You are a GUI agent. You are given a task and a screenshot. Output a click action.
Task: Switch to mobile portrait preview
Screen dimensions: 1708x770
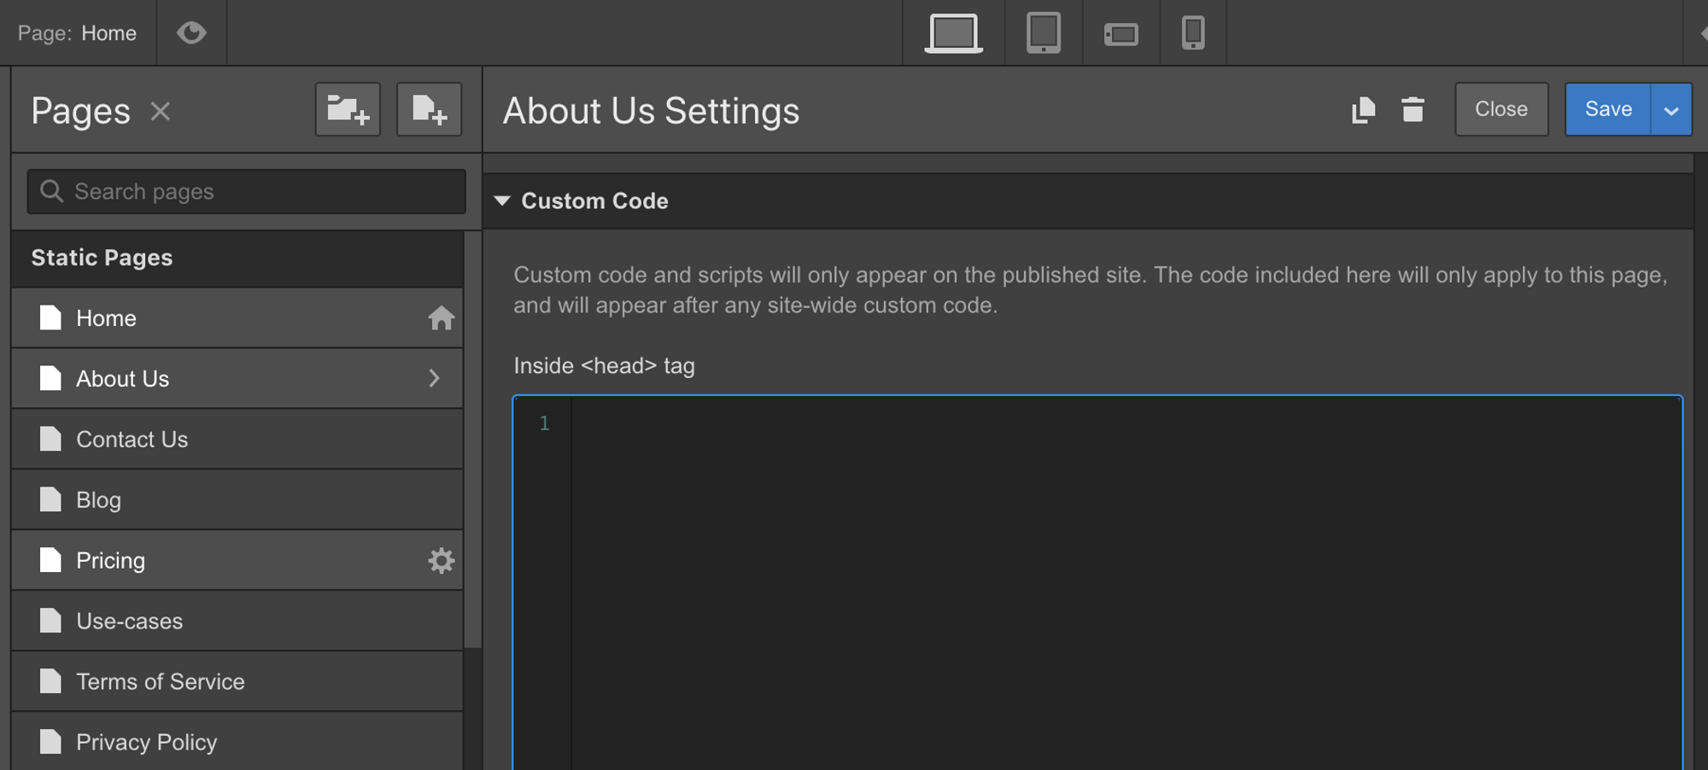(x=1192, y=32)
